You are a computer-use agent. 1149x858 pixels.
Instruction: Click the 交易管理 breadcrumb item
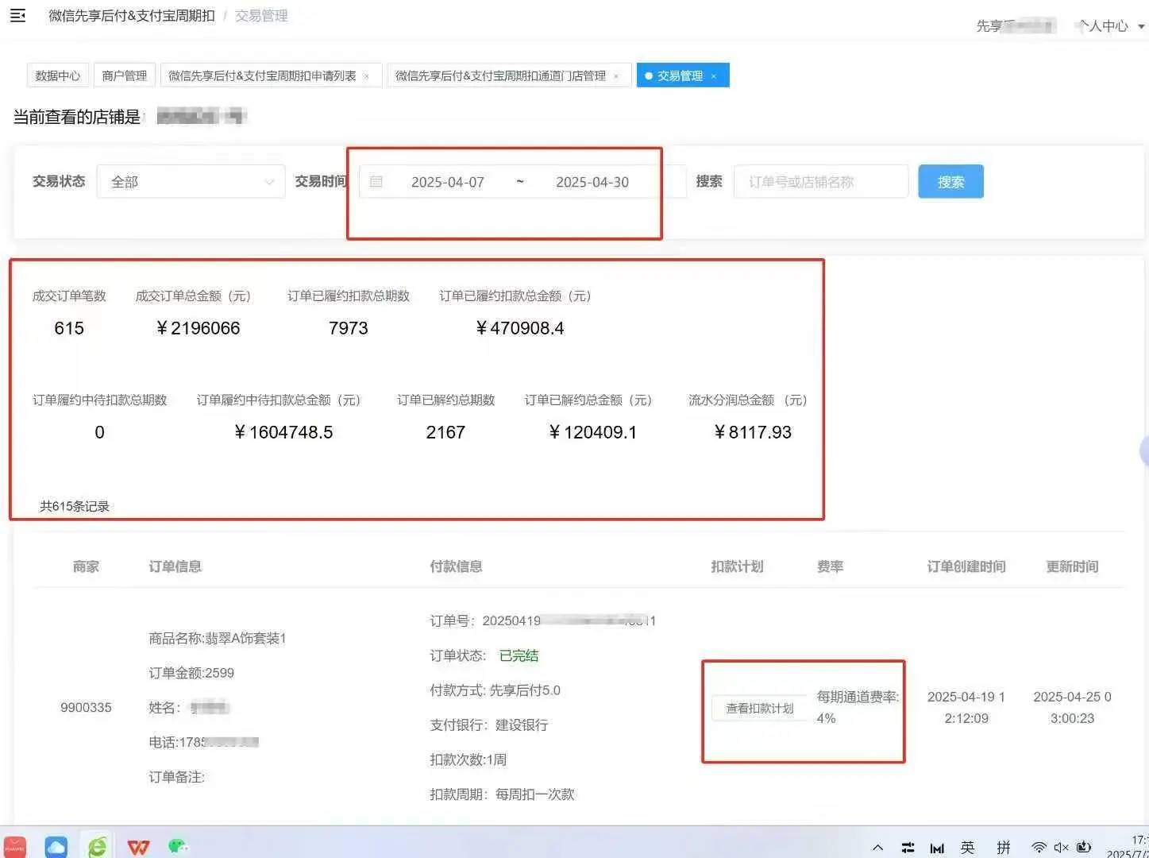click(x=261, y=16)
